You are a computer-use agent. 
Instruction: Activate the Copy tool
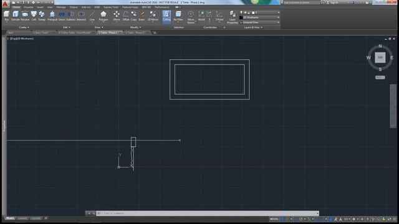[x=134, y=16]
